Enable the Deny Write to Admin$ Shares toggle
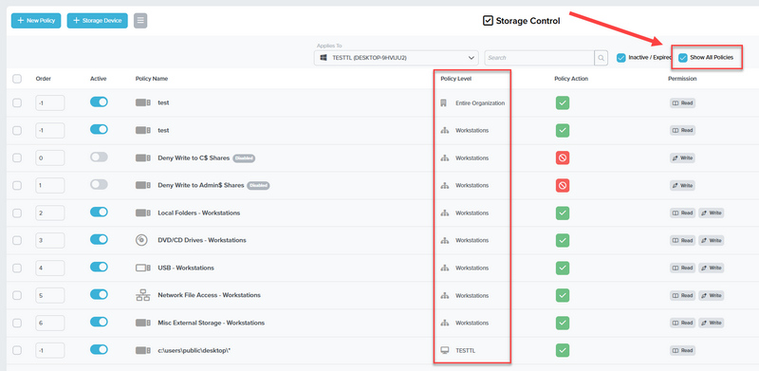 coord(99,184)
